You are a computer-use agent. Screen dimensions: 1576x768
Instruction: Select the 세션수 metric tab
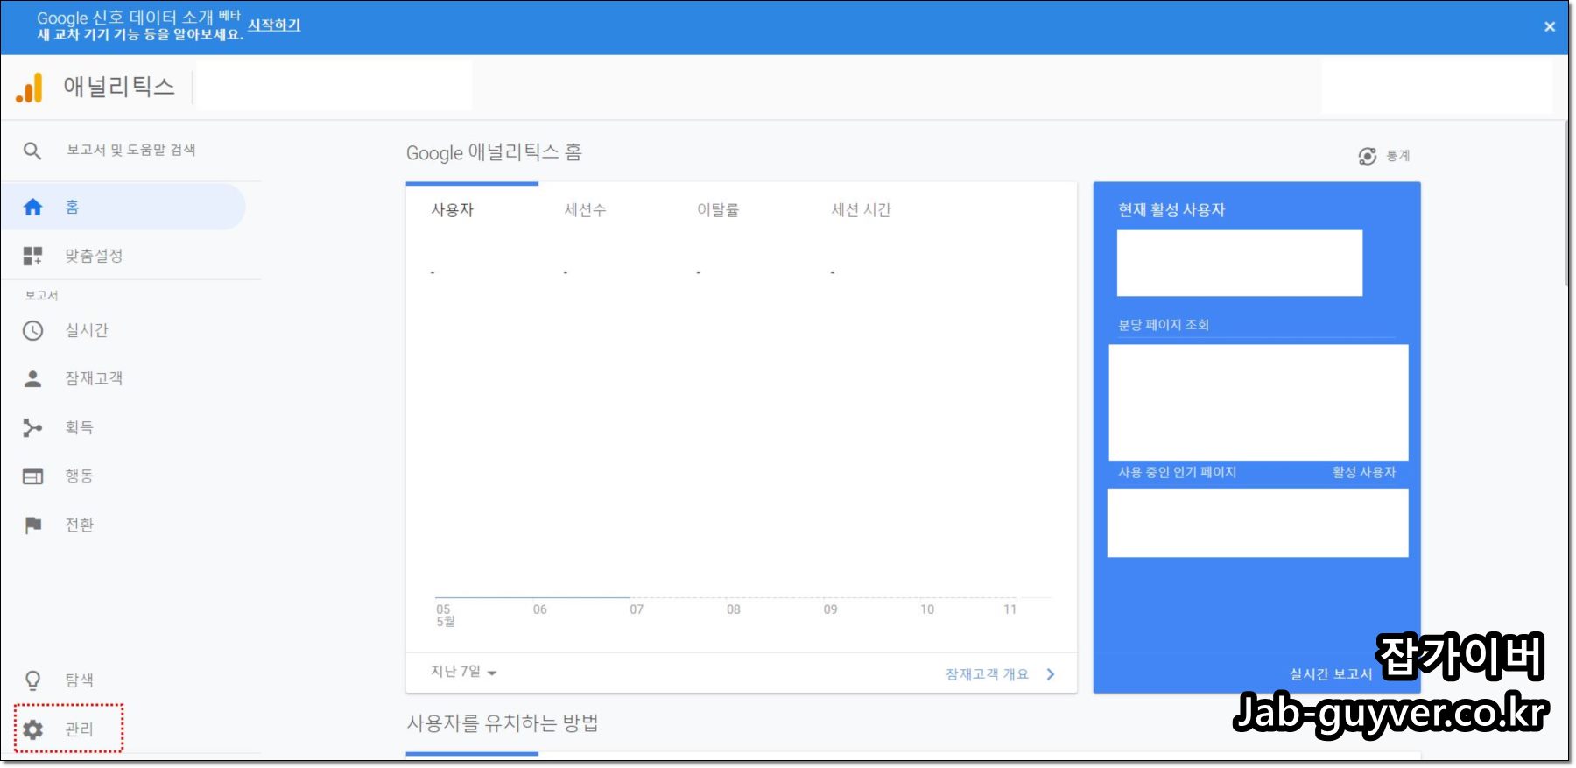point(585,209)
